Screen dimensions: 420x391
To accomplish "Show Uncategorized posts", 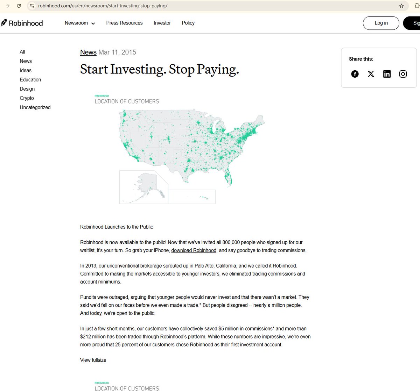I will tap(35, 107).
